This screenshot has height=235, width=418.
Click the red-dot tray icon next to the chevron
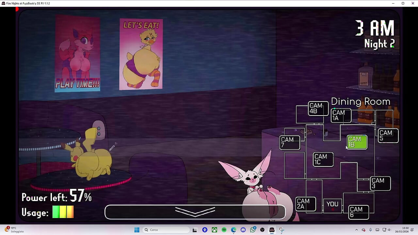(x=363, y=230)
